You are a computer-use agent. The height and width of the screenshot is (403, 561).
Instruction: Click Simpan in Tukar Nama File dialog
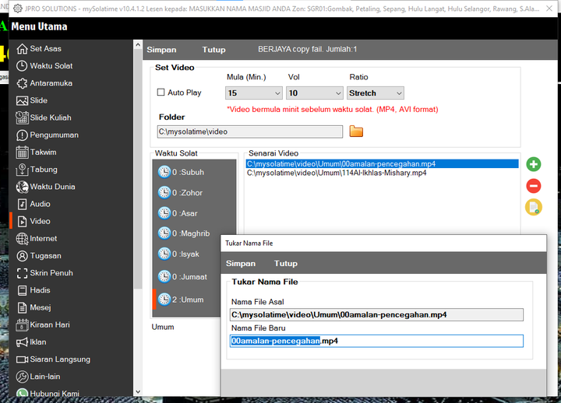click(x=241, y=264)
